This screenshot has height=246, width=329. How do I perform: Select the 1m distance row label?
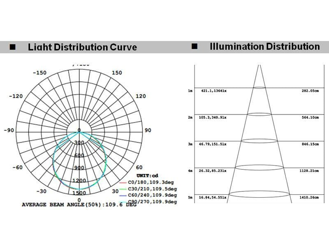tap(190, 91)
